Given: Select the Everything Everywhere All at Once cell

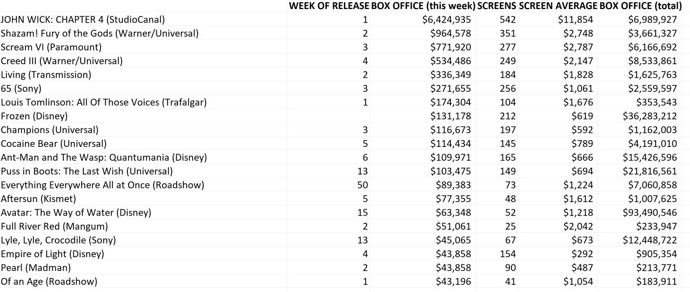Looking at the screenshot, I should click(102, 185).
